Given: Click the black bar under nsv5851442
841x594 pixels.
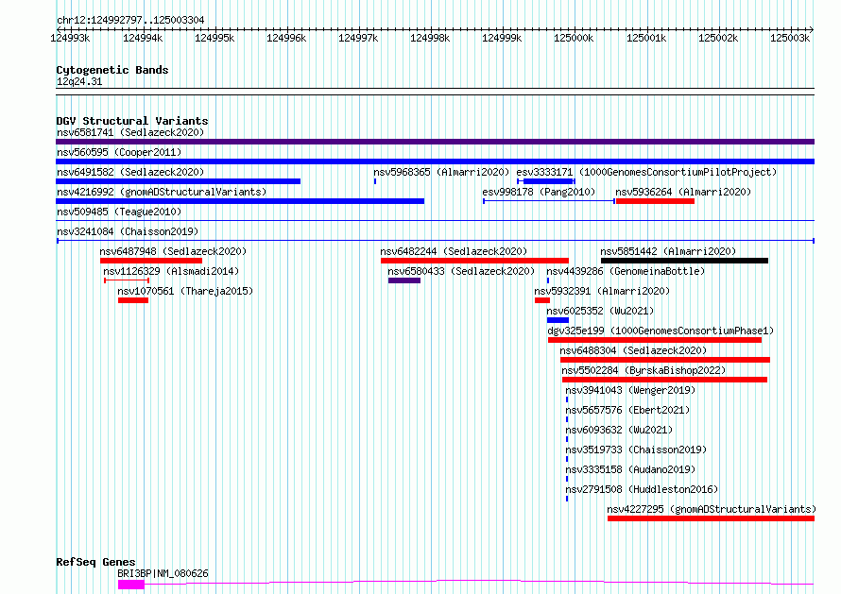Looking at the screenshot, I should [x=684, y=261].
